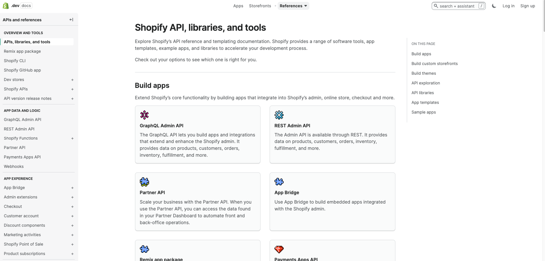The height and width of the screenshot is (261, 545).
Task: Click the Shopify bag logo icon
Action: point(6,6)
